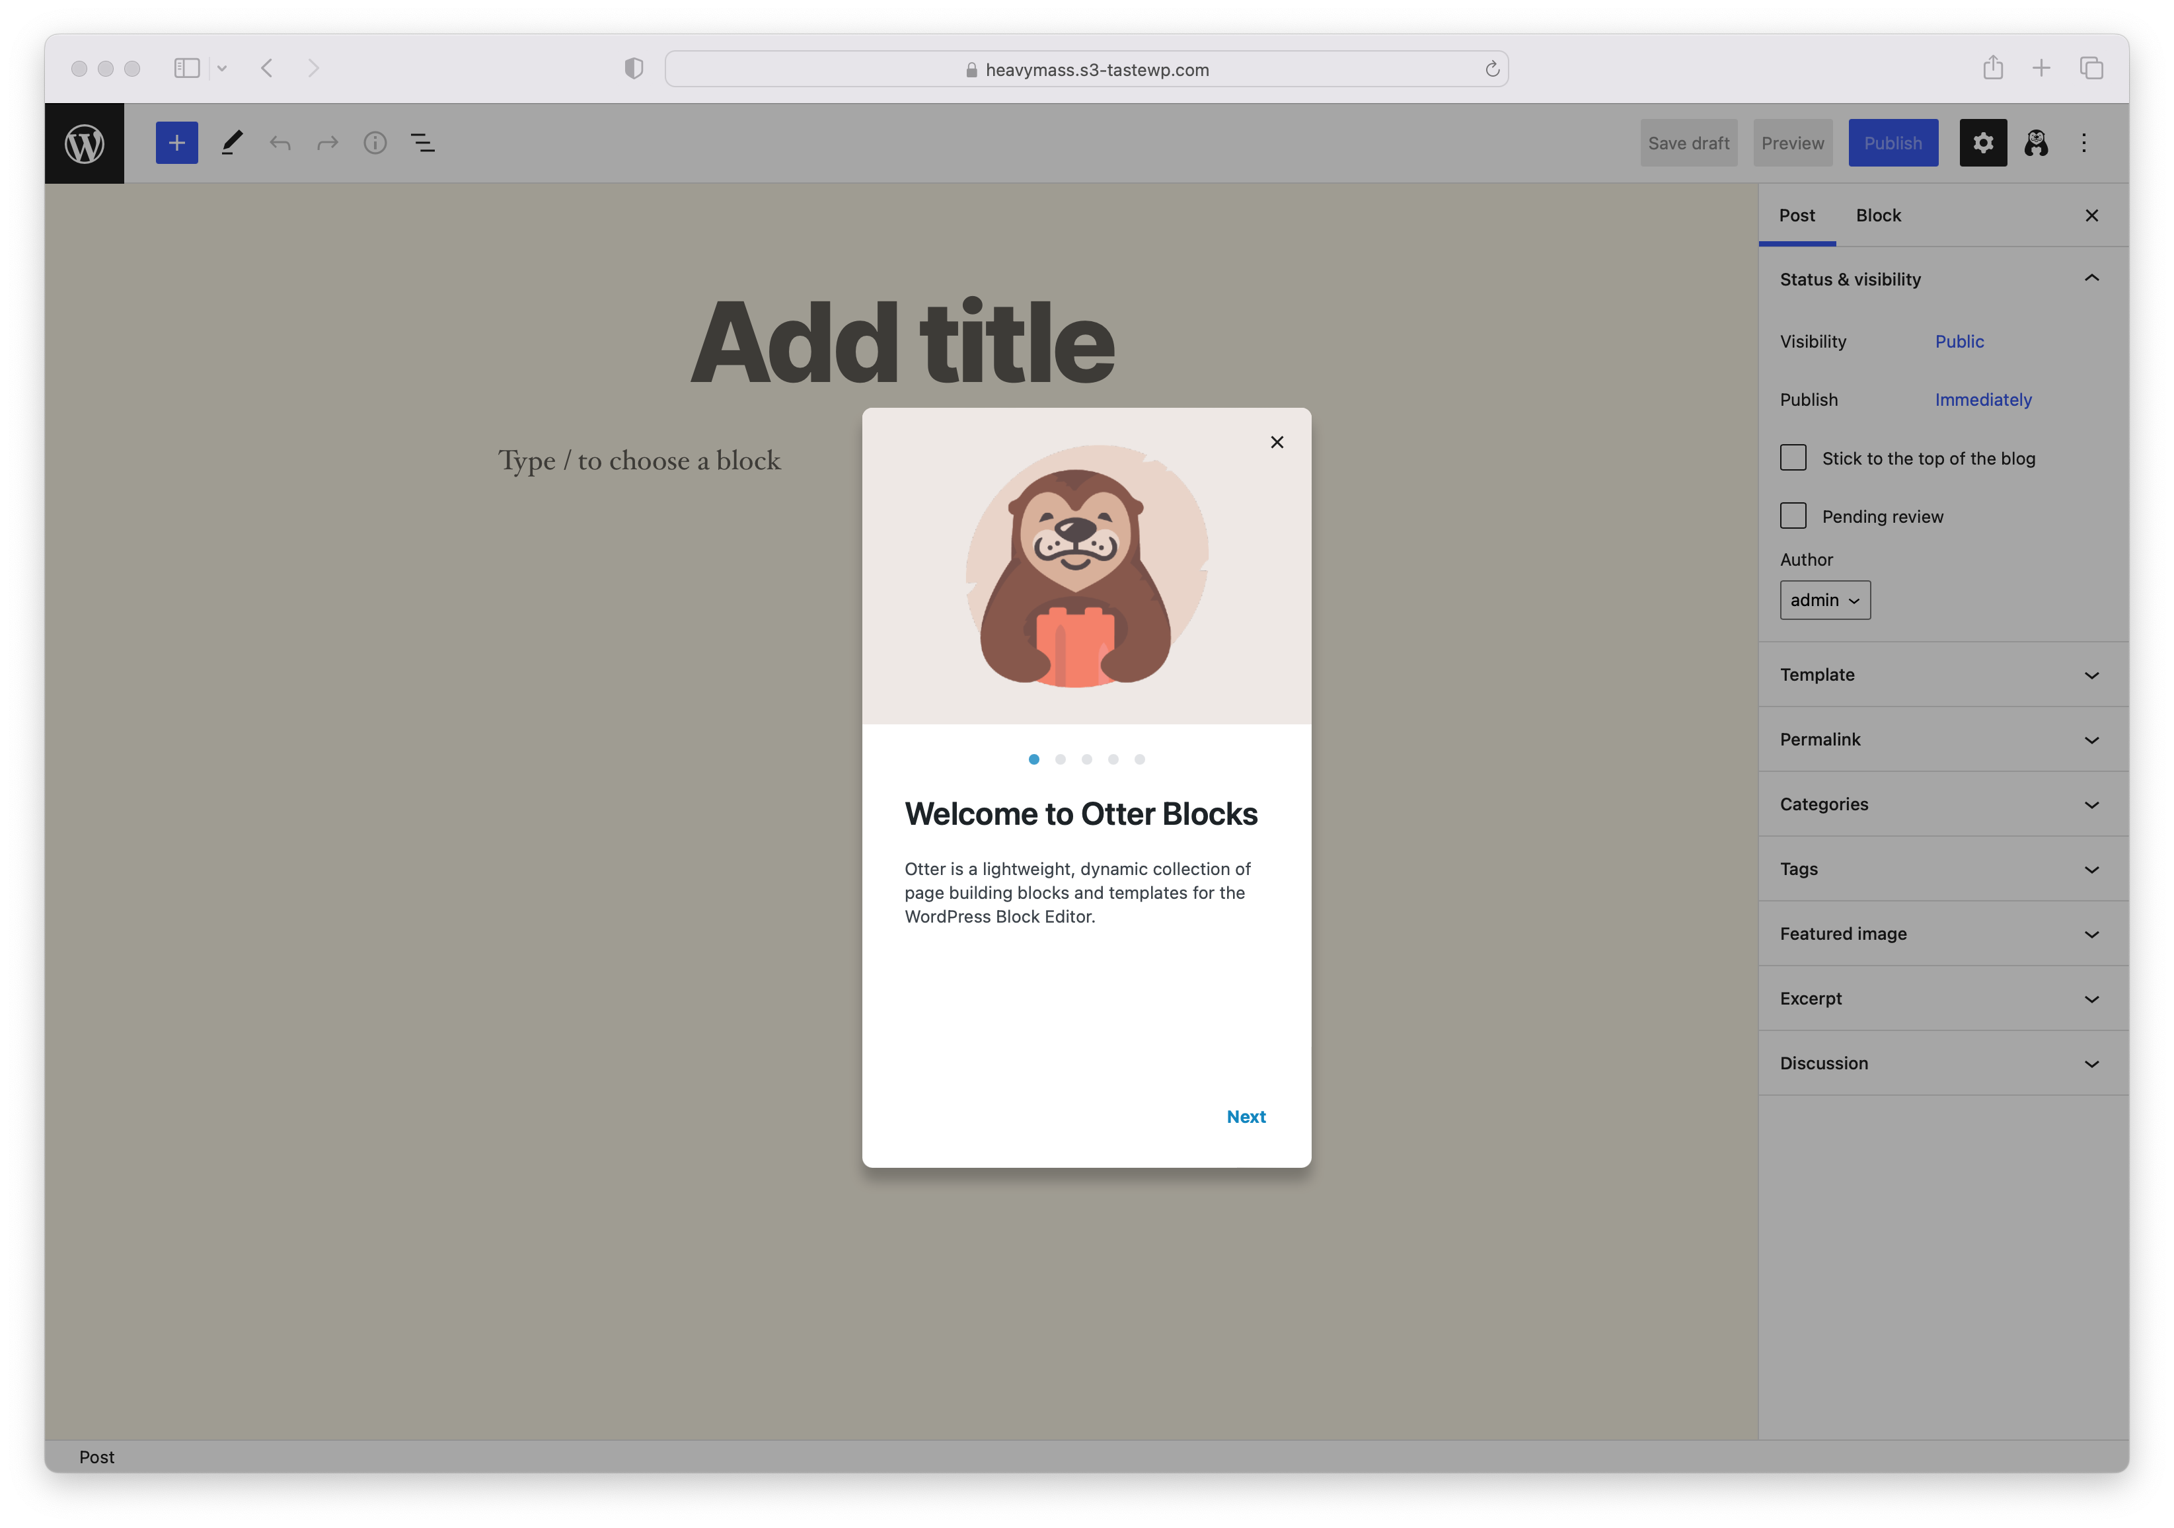Open the admin author dropdown
Screen dimensions: 2174x1528
(x=1824, y=599)
